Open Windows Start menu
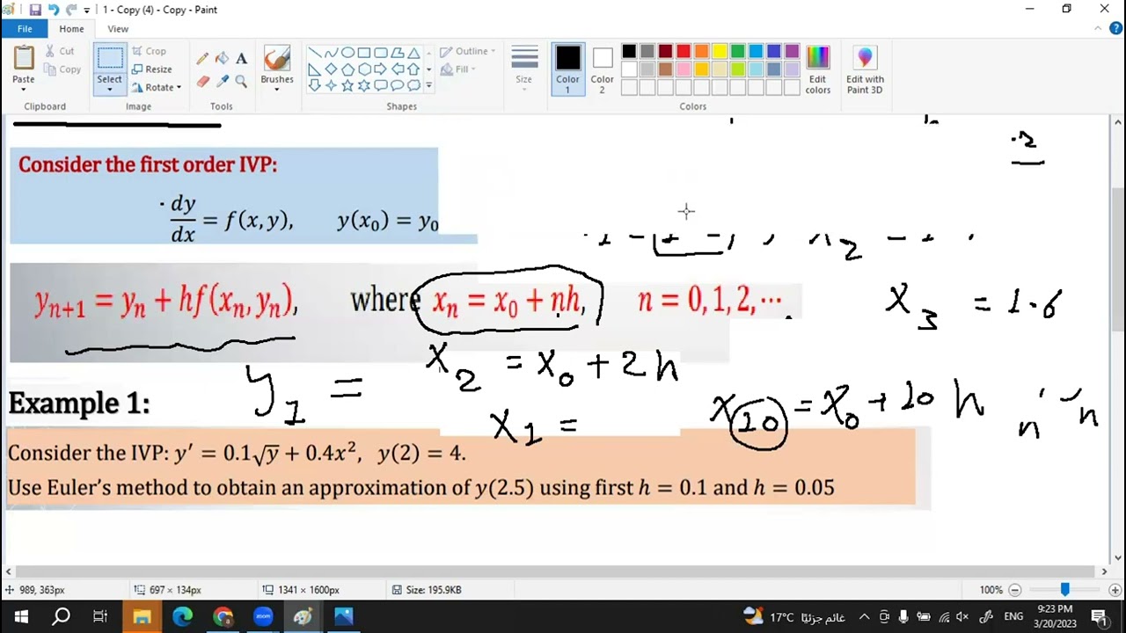Viewport: 1126px width, 633px height. [20, 616]
